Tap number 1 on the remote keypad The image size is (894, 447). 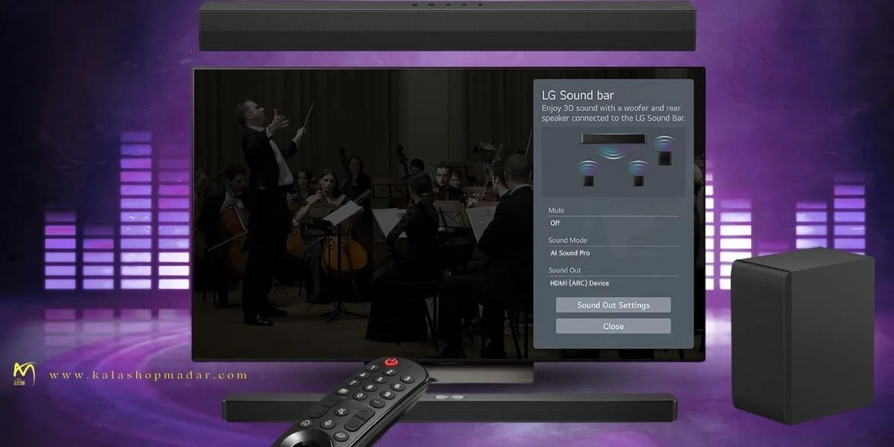click(x=373, y=367)
